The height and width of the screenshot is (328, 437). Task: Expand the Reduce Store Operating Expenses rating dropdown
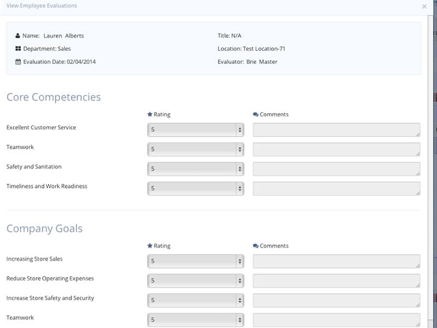tap(196, 280)
